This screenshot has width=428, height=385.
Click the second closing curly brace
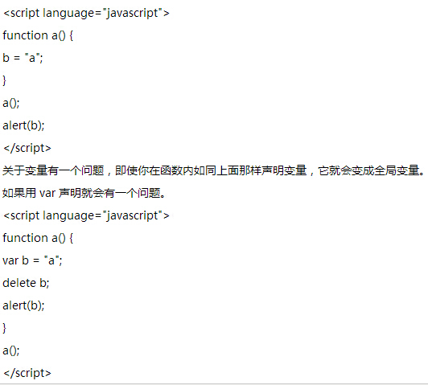[4, 328]
